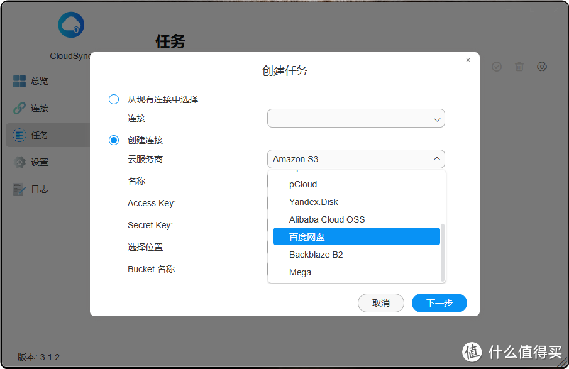This screenshot has width=569, height=369.
Task: Click the provider list scrollbar
Action: click(x=443, y=253)
